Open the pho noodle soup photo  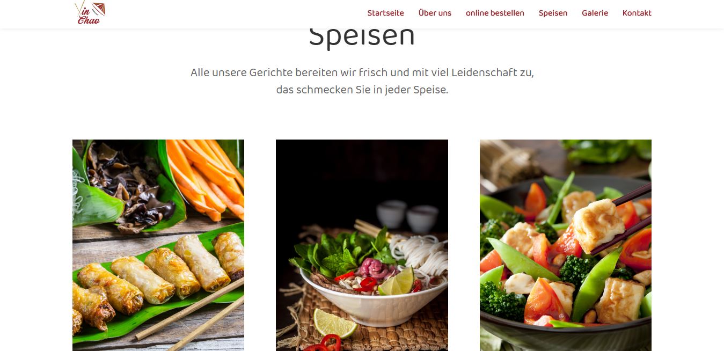coord(362,245)
